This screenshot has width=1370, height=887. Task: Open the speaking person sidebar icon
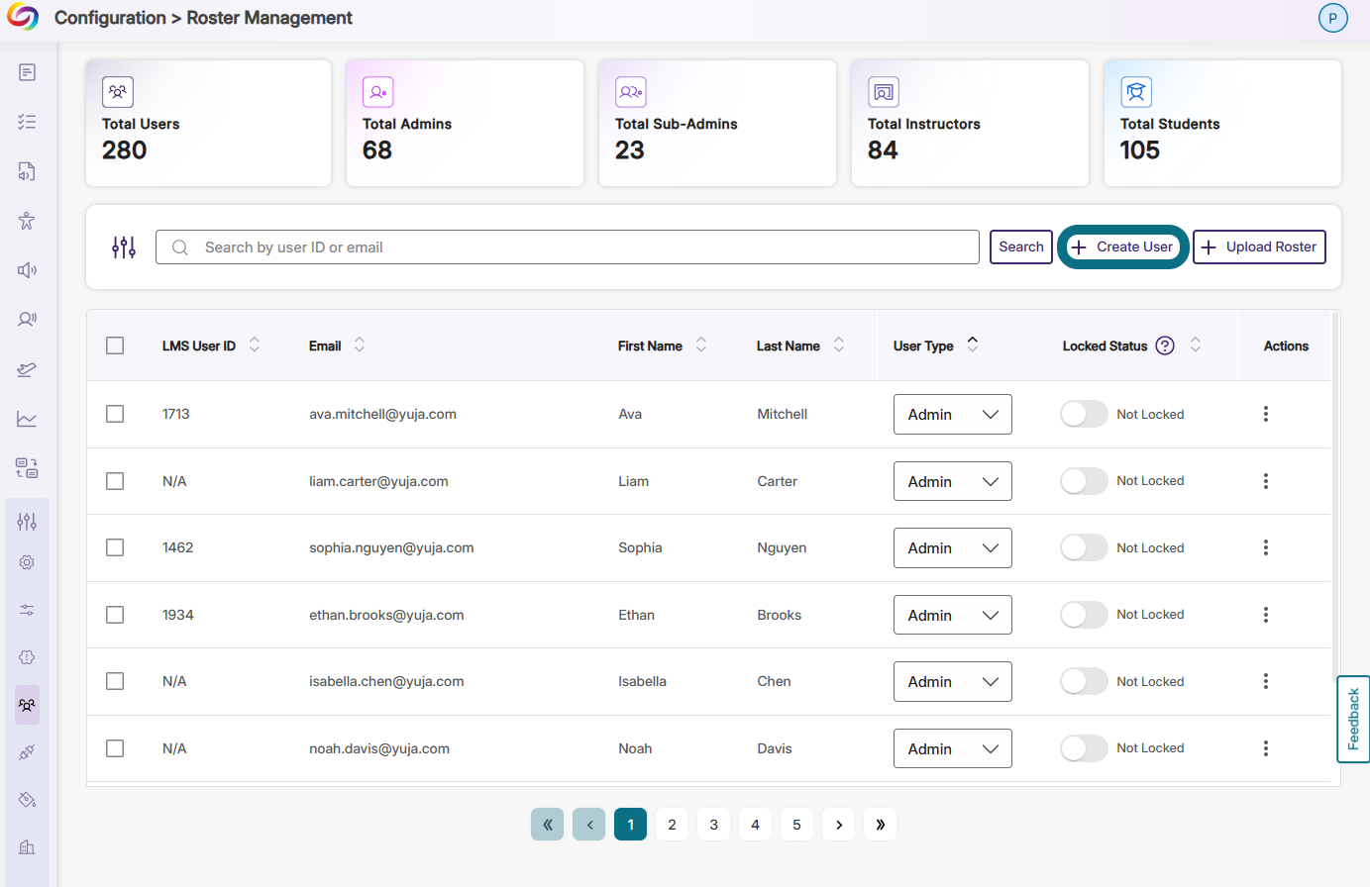27,319
